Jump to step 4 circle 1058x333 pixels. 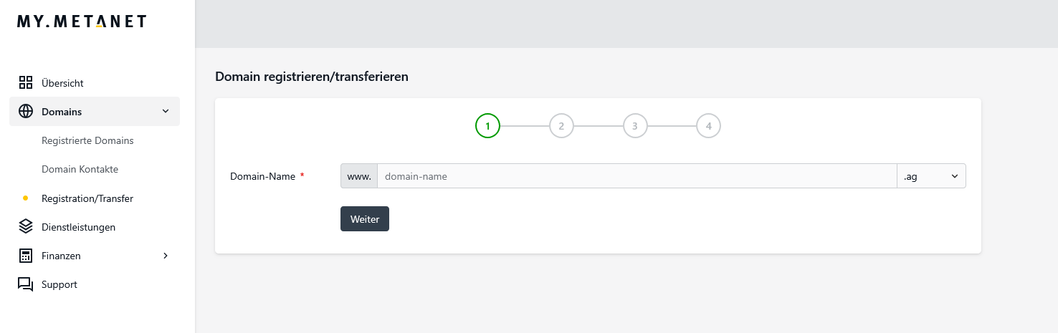[x=708, y=126]
